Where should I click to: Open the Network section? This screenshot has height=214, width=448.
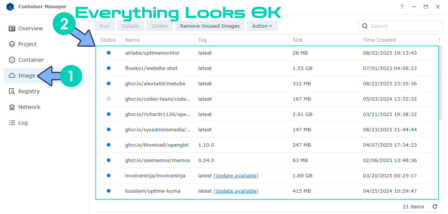point(43,107)
